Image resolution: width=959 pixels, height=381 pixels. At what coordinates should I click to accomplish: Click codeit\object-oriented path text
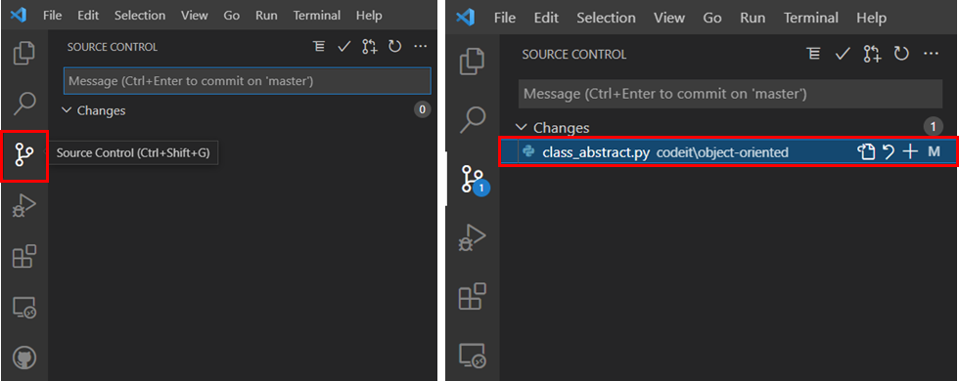pos(722,152)
